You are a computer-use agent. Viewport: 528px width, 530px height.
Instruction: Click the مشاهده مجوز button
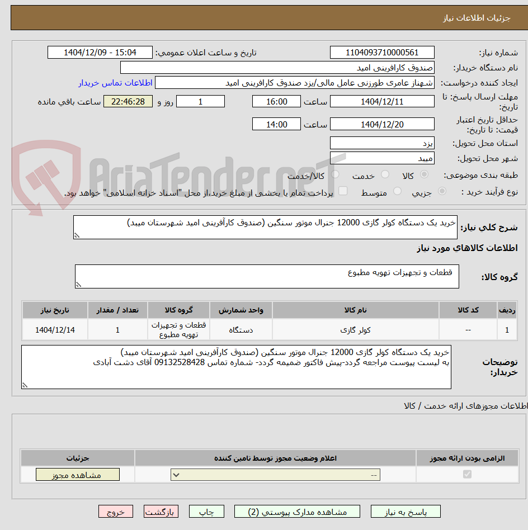77,475
